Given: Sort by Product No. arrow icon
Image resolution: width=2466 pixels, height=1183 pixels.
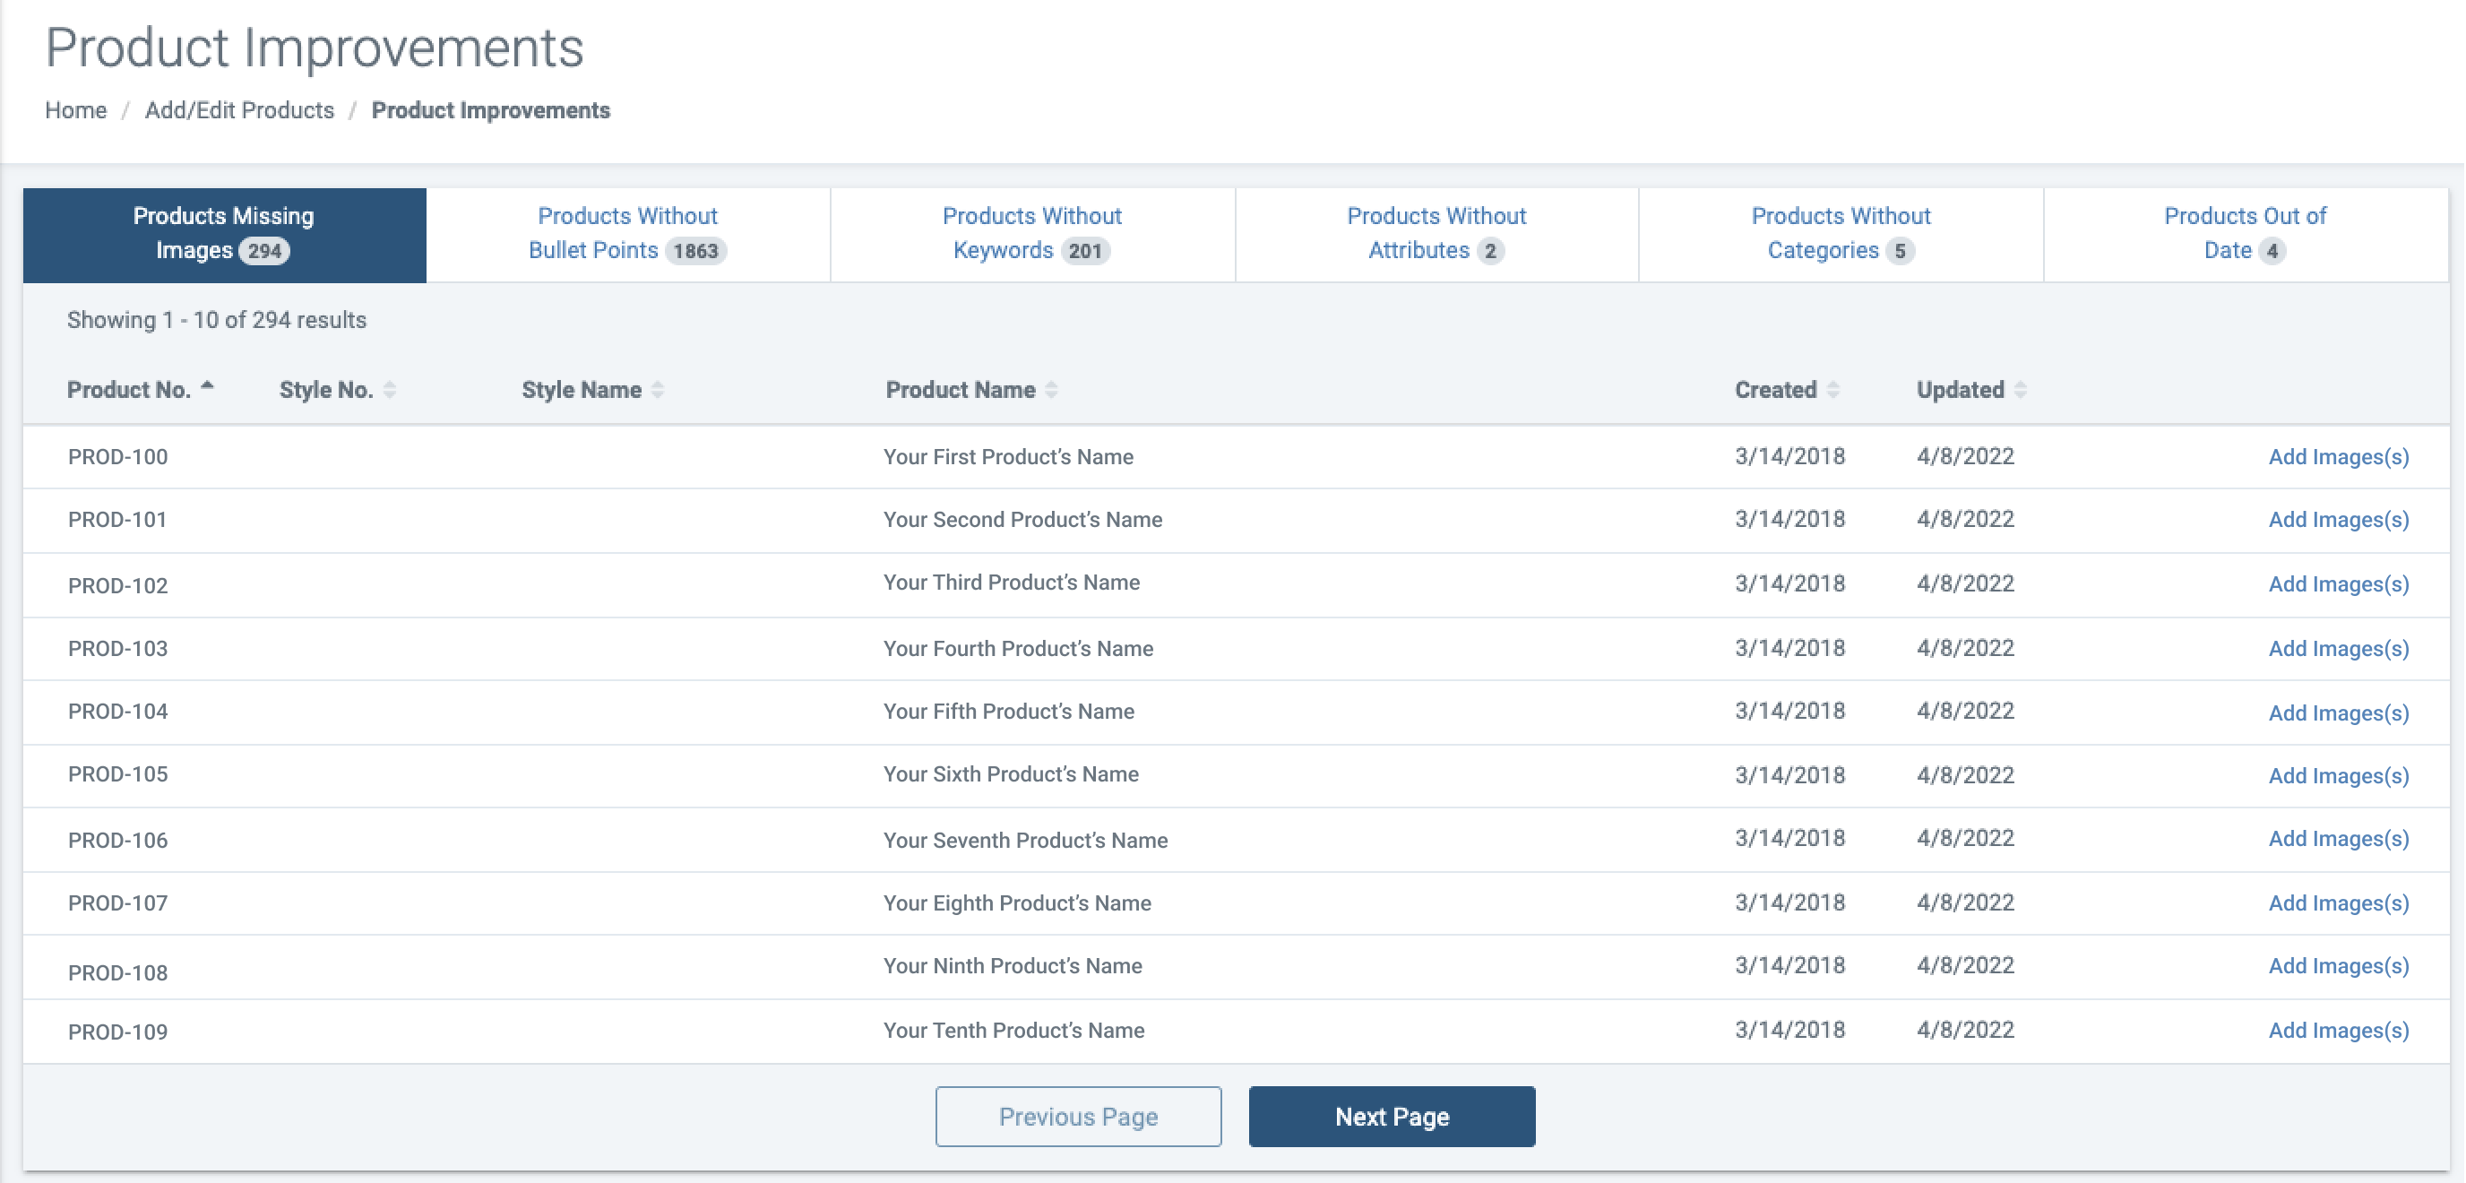Looking at the screenshot, I should click(x=208, y=388).
